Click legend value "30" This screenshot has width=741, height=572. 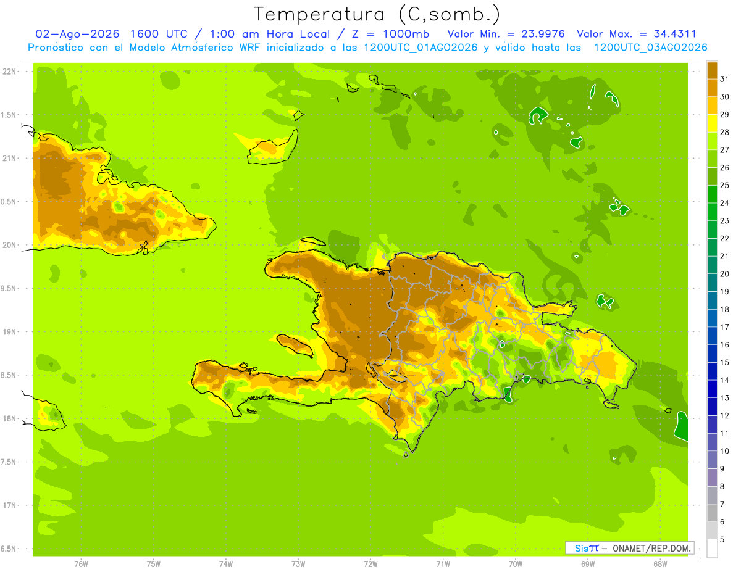[724, 97]
